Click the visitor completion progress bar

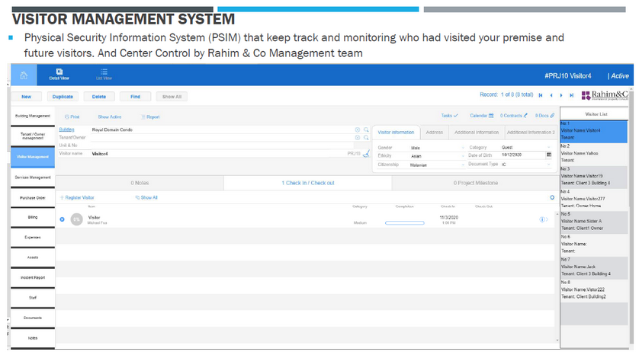404,223
